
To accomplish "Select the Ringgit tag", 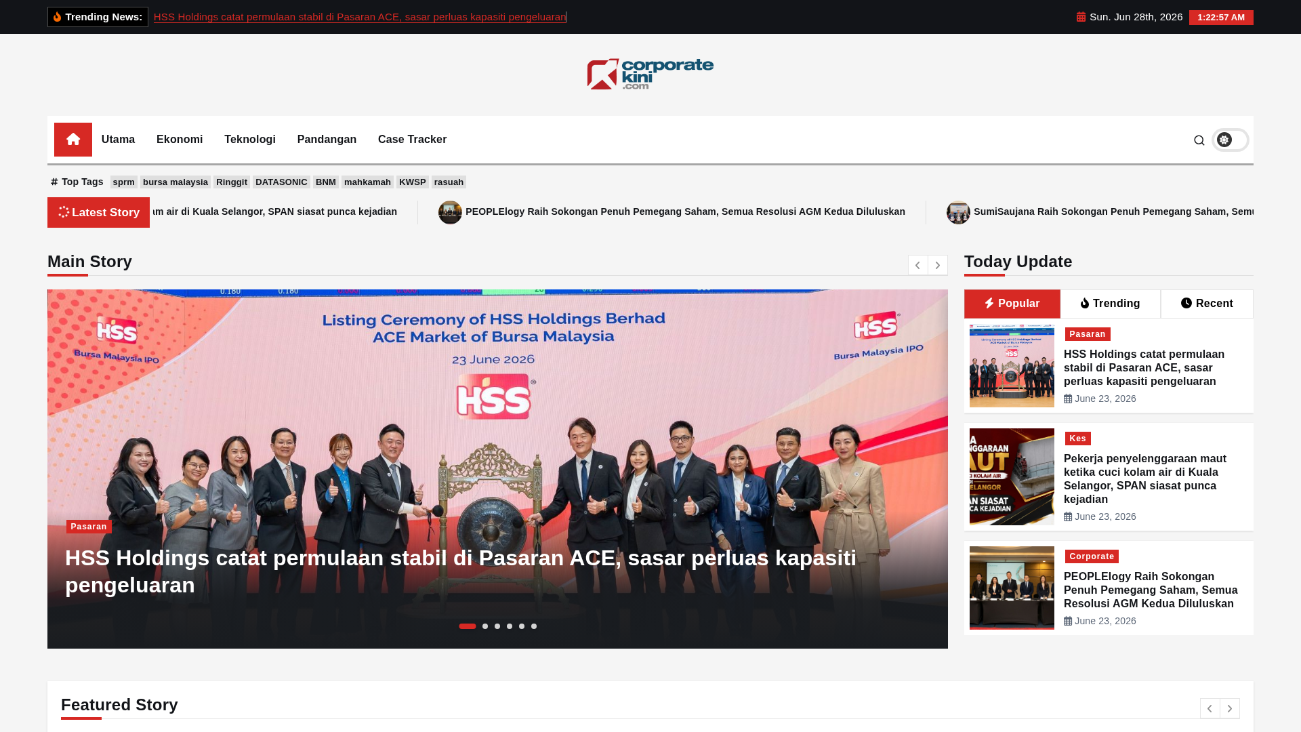I will 232,182.
